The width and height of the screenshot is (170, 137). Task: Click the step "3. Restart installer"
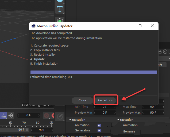[43, 55]
